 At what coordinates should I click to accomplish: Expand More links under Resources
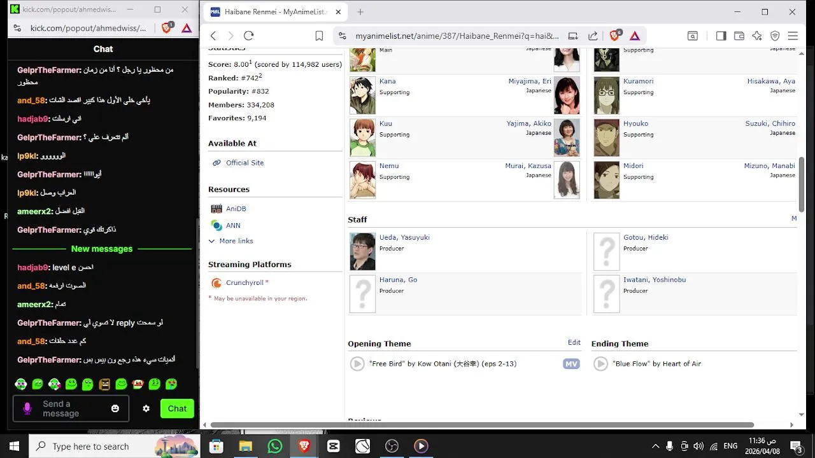[x=236, y=241]
